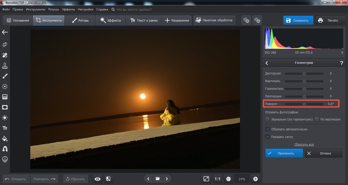Open the vignette rounded-rectangle tool
This screenshot has height=185, width=348.
(5, 107)
